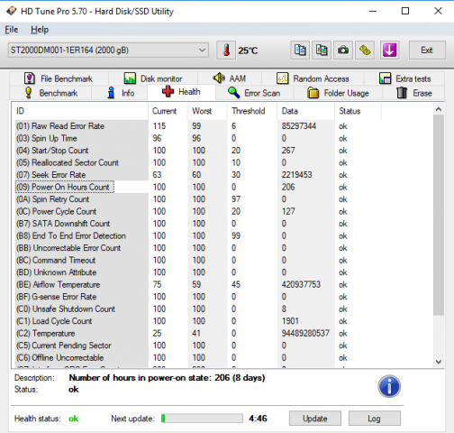The image size is (454, 433).
Task: Click the purple down-arrow minimize-to-tray icon
Action: coord(389,51)
